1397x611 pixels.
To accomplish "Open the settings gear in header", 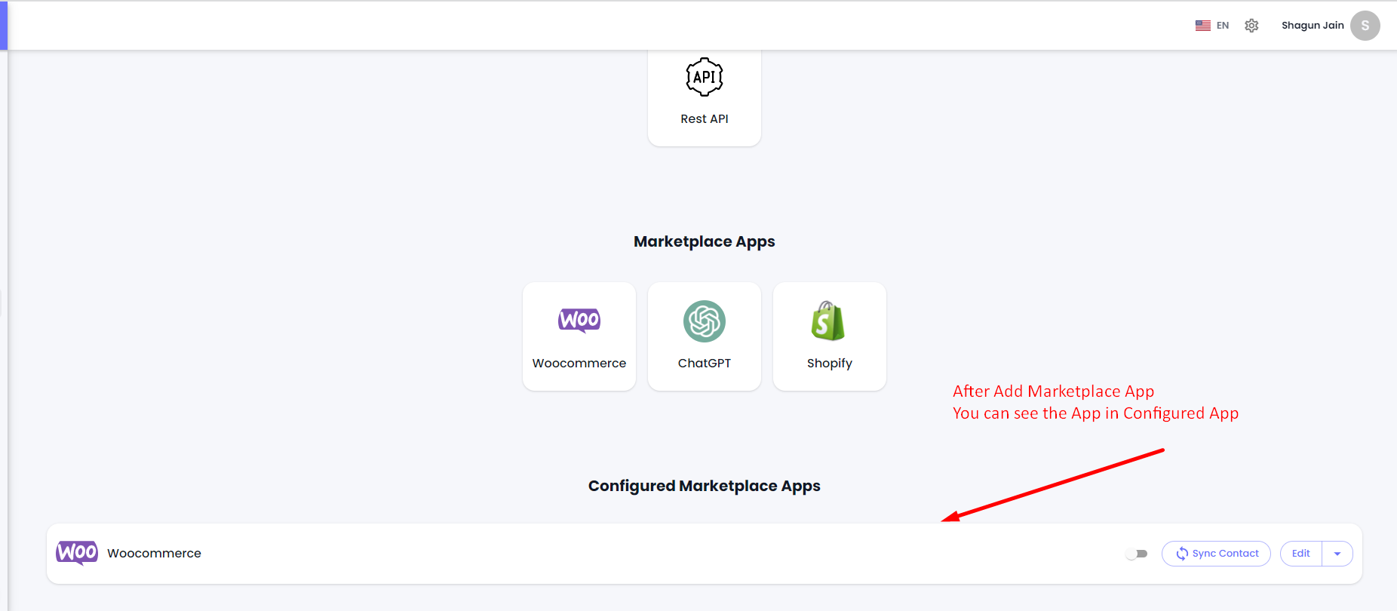I will (x=1251, y=26).
